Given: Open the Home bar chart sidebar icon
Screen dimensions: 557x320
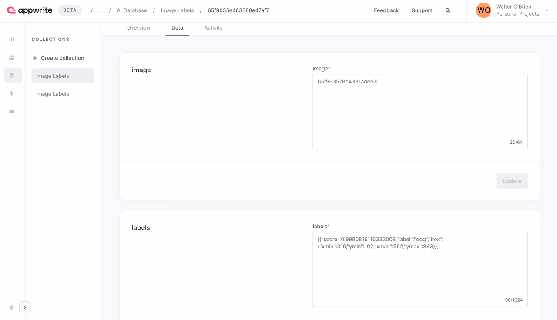Looking at the screenshot, I should (12, 39).
